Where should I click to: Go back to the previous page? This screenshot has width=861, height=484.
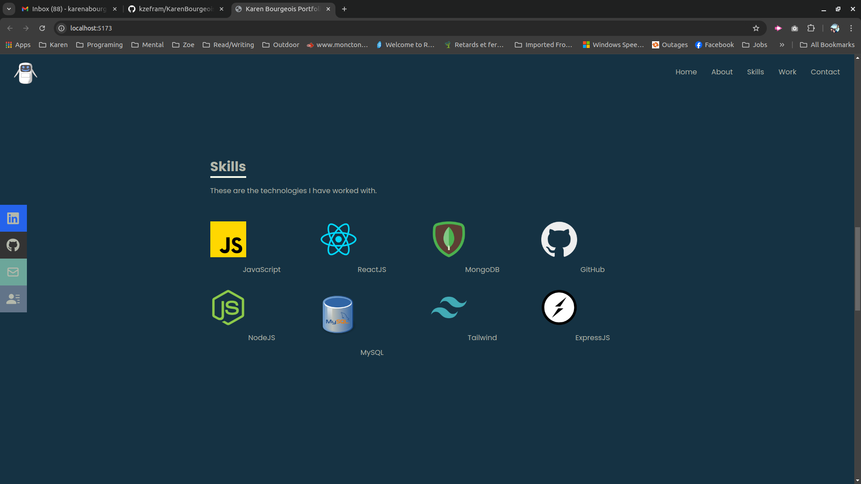tap(10, 28)
